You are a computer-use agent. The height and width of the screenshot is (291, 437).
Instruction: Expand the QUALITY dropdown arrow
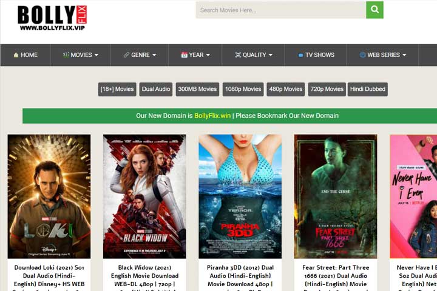click(270, 55)
